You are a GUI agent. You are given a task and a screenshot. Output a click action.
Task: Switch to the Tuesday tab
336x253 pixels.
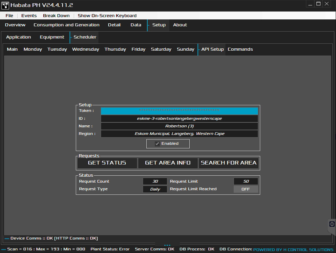tap(57, 49)
